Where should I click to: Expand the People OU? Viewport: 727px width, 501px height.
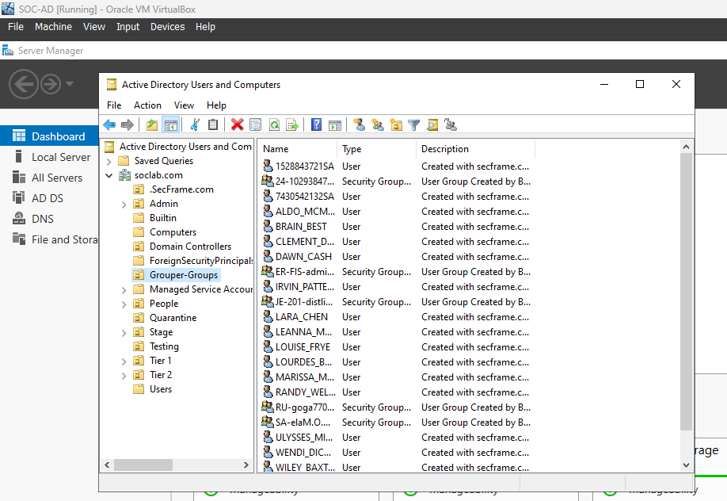pos(124,304)
